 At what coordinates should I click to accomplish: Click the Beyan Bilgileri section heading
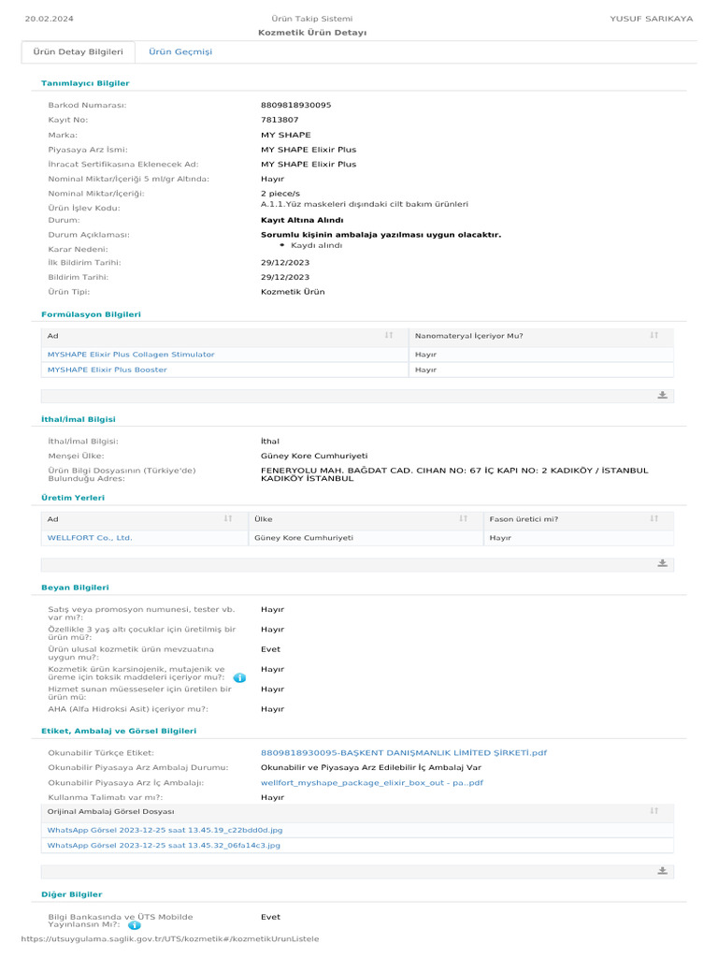click(75, 588)
